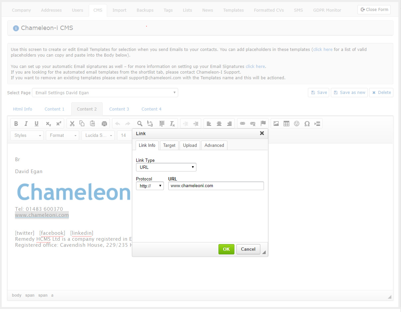Open the Content 4 tab
401x312 pixels.
click(x=151, y=109)
